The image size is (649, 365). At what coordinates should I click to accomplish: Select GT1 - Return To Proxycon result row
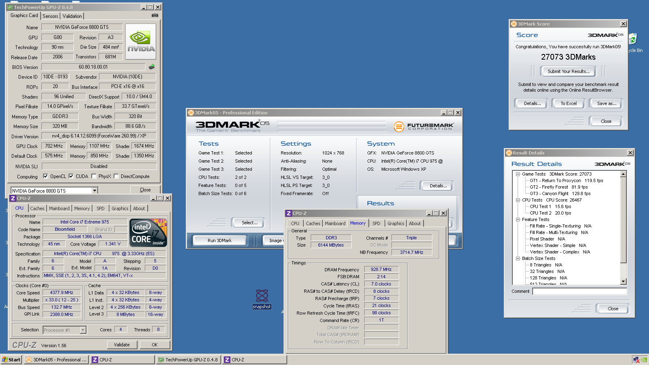coord(566,180)
